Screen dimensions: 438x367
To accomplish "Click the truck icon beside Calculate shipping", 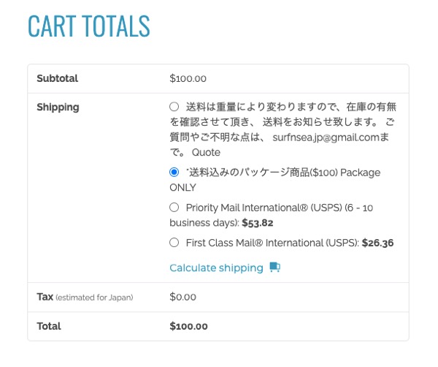I will tap(275, 268).
